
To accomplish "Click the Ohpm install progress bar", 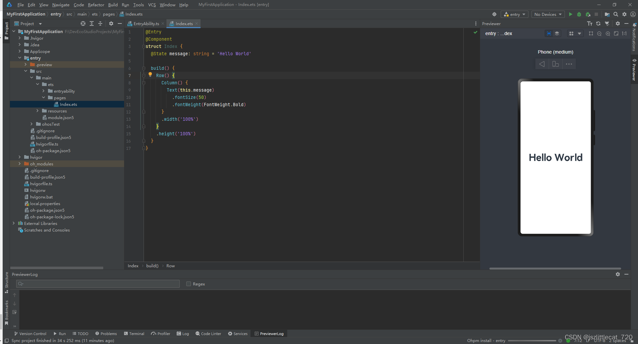I will click(532, 341).
